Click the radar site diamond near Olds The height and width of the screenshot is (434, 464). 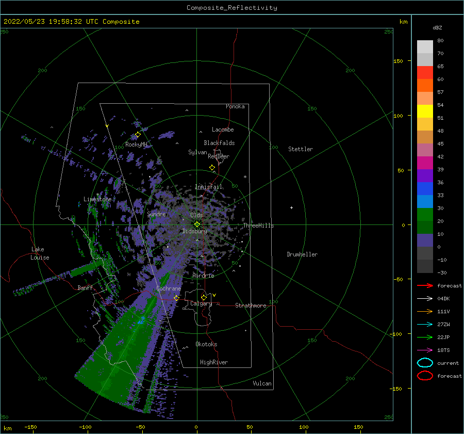coord(197,224)
